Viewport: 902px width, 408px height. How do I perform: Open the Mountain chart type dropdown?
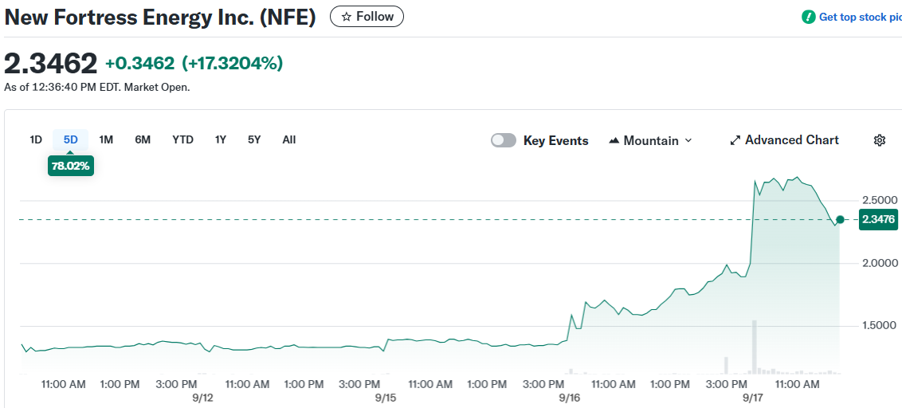[x=650, y=140]
